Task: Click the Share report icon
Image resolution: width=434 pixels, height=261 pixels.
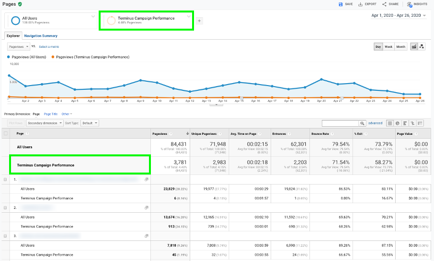Action: pos(384,4)
